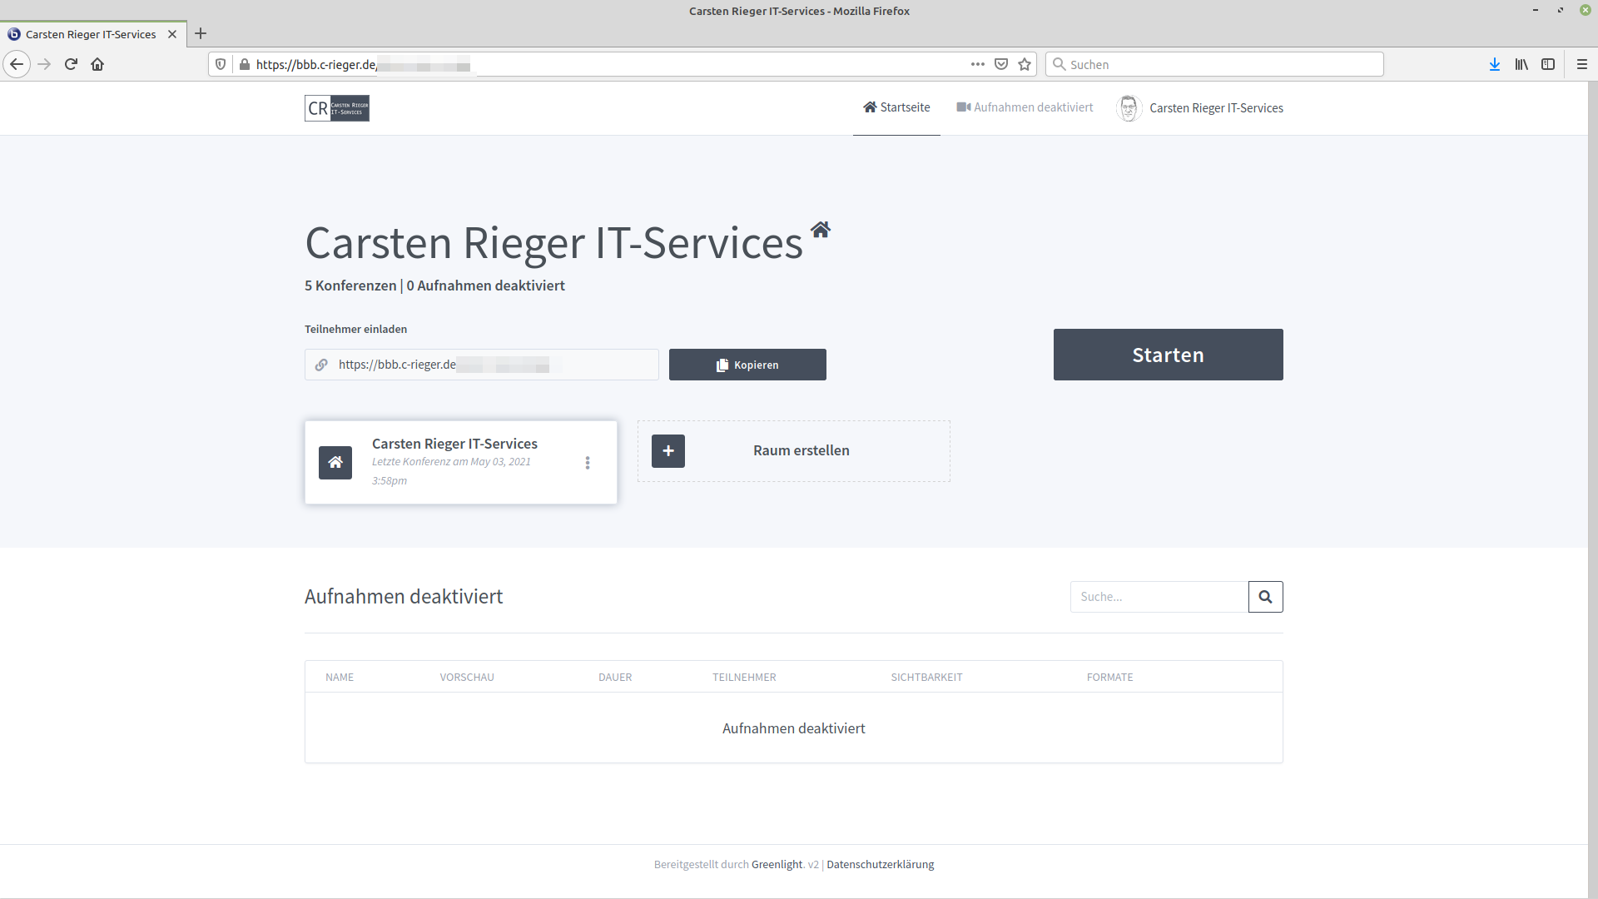Image resolution: width=1598 pixels, height=899 pixels.
Task: Select the Carsten Rieger IT-Services room card
Action: (x=461, y=462)
